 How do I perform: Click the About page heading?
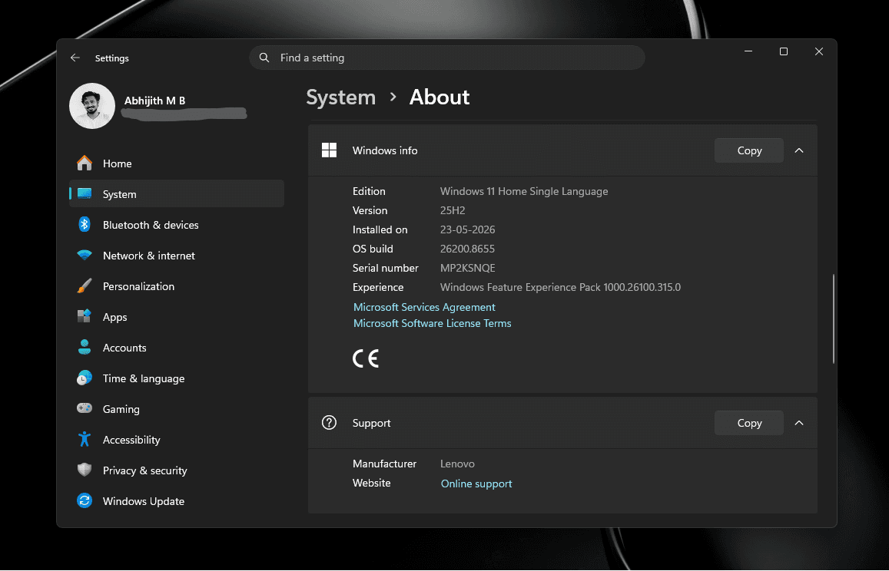440,97
